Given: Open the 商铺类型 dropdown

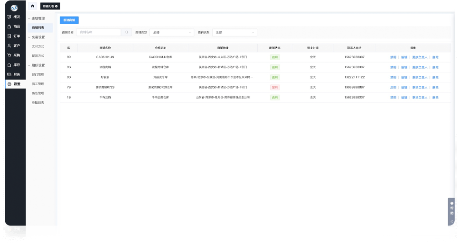Looking at the screenshot, I should pos(172,33).
